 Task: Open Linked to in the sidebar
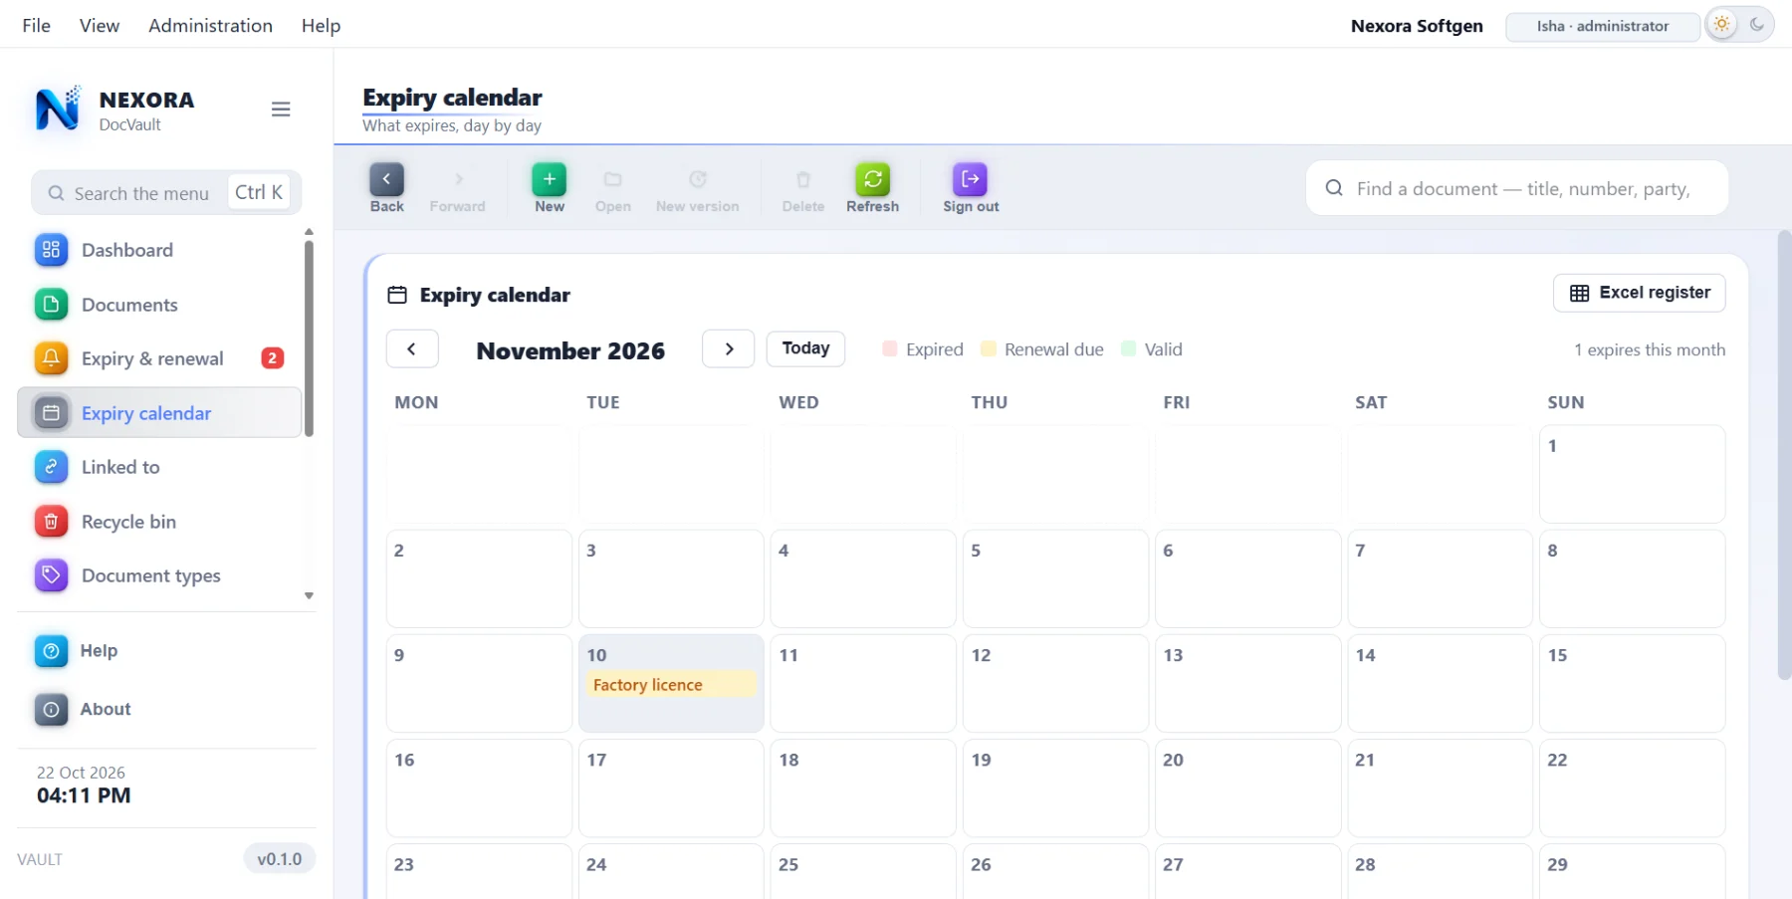(159, 467)
